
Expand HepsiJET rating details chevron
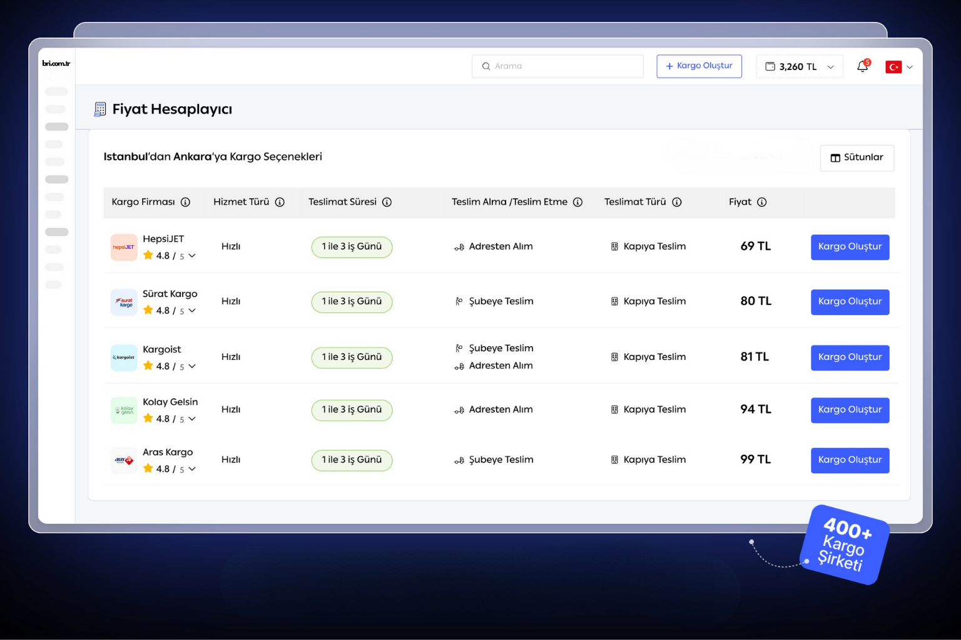192,256
